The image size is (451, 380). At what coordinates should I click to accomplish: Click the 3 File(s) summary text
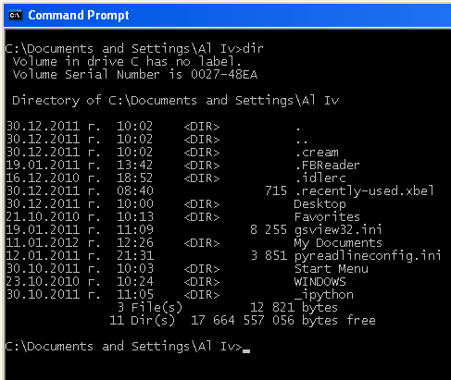pyautogui.click(x=150, y=308)
